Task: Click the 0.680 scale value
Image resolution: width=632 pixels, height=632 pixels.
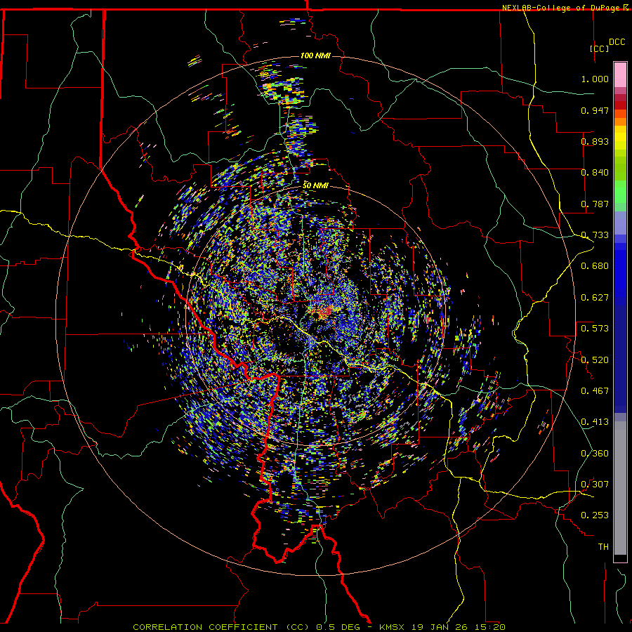Action: click(x=595, y=266)
